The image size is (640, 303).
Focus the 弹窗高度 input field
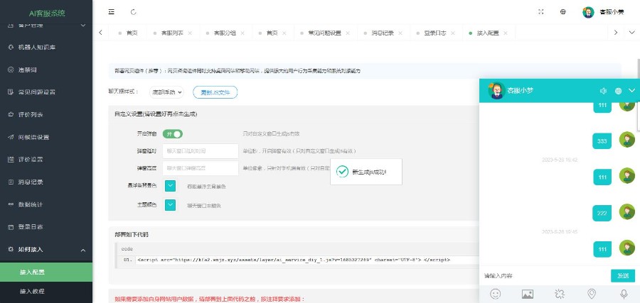(x=201, y=167)
